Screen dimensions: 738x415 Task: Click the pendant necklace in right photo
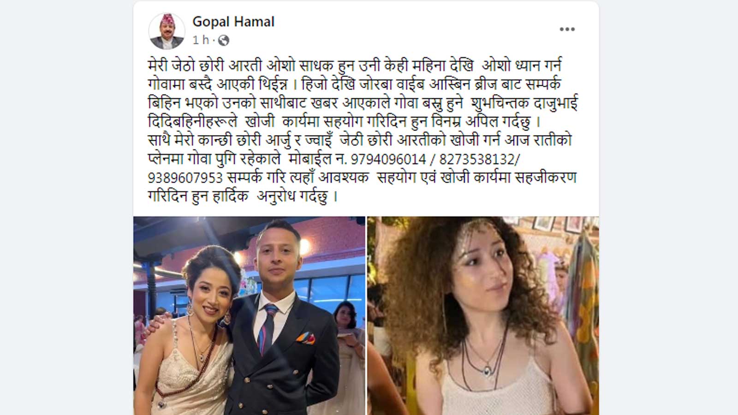[x=487, y=368]
